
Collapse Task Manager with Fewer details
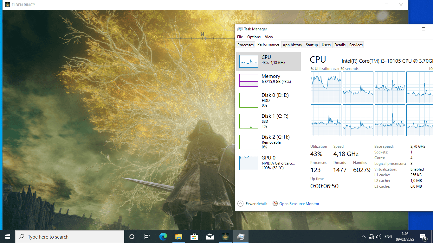[x=253, y=204]
